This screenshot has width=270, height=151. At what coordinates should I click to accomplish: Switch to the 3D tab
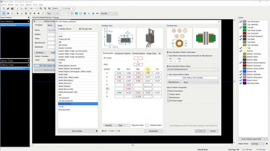click(x=159, y=53)
